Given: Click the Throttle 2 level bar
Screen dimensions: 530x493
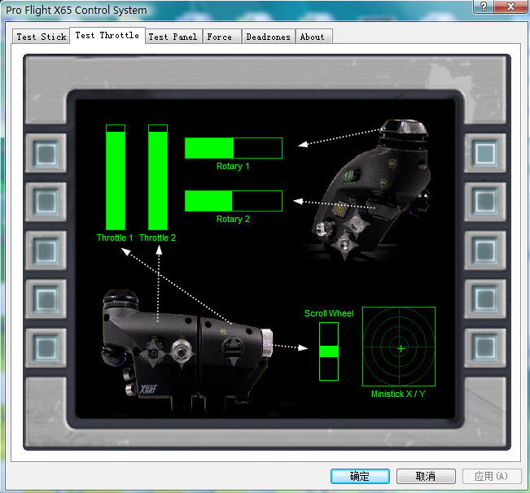Looking at the screenshot, I should coord(158,177).
